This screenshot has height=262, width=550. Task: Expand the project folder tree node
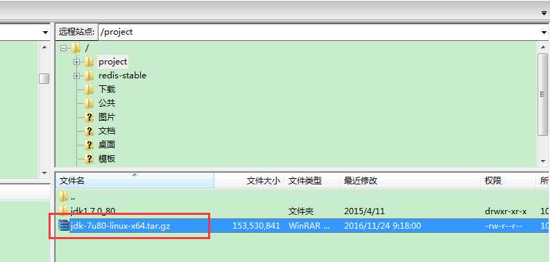(x=76, y=62)
